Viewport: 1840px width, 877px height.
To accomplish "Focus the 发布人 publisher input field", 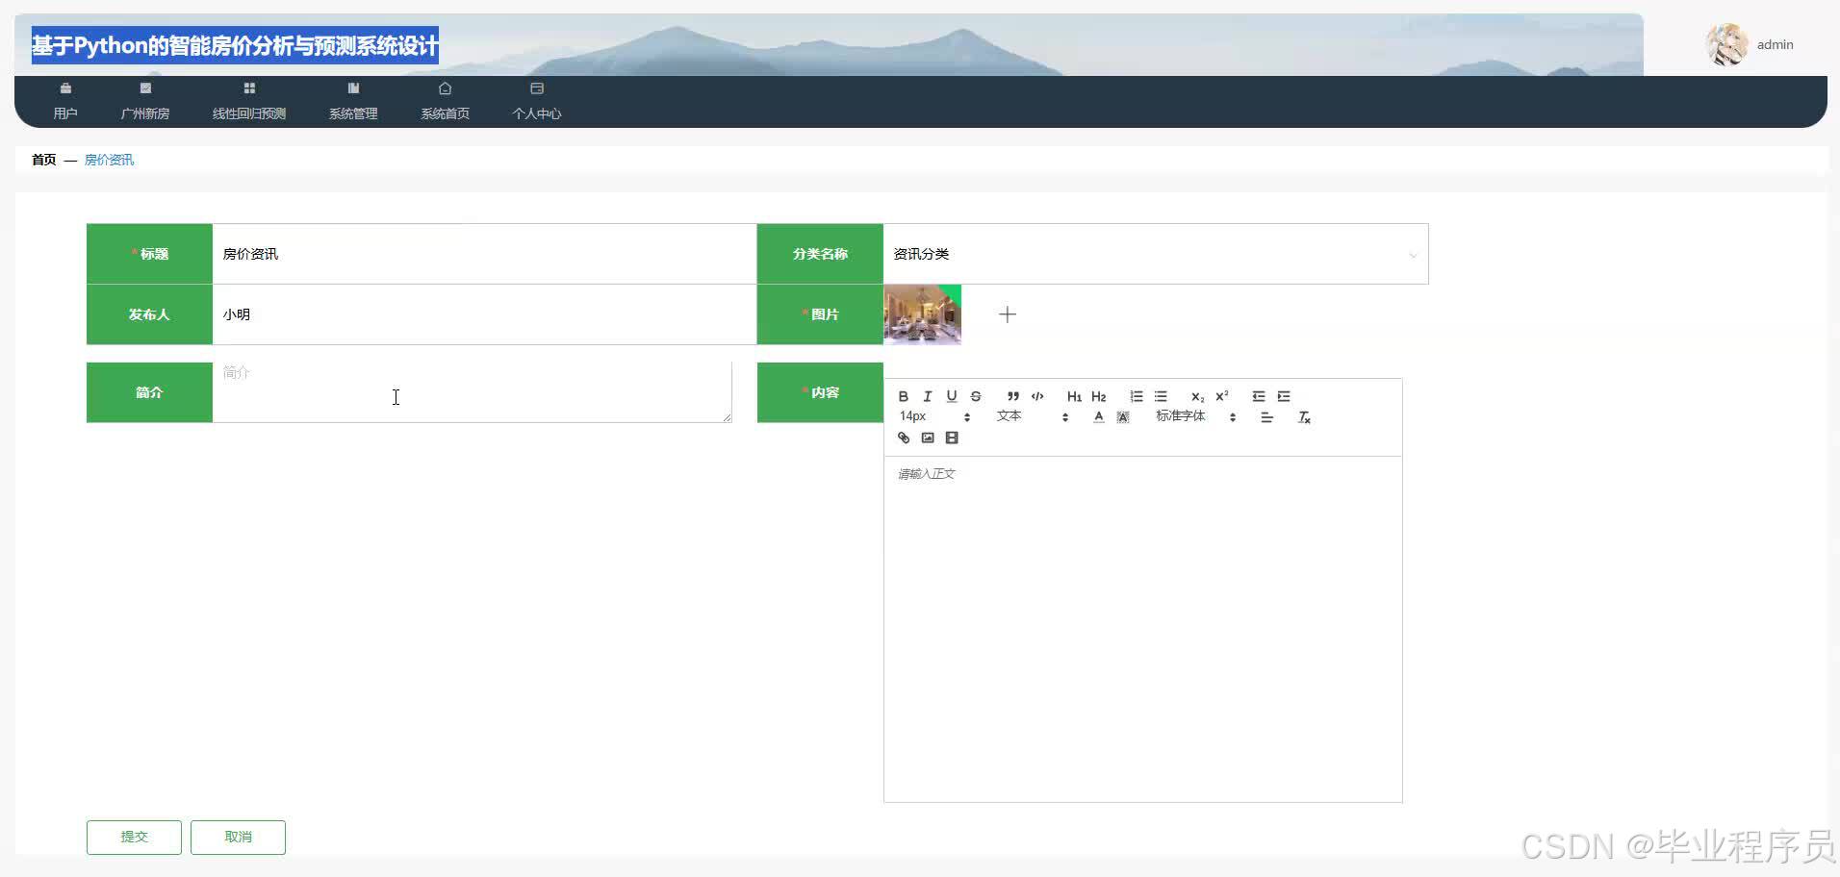I will pyautogui.click(x=484, y=314).
